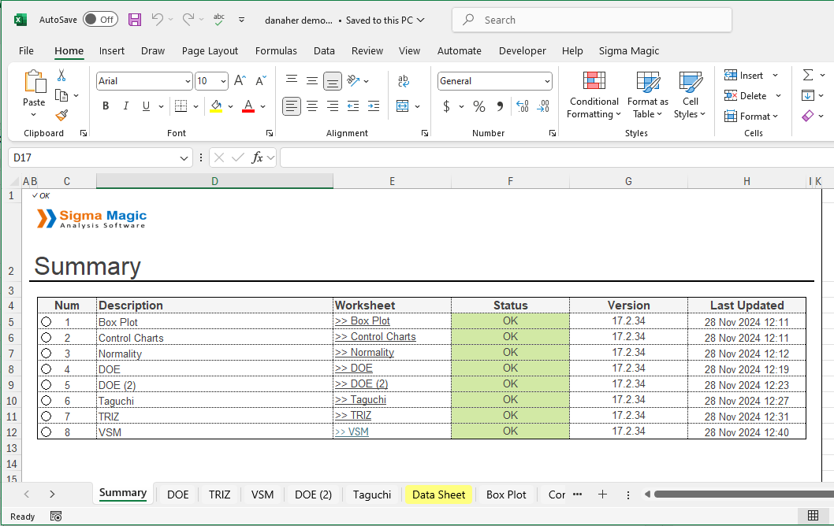Click Increase Font Size icon
This screenshot has width=834, height=526.
240,81
